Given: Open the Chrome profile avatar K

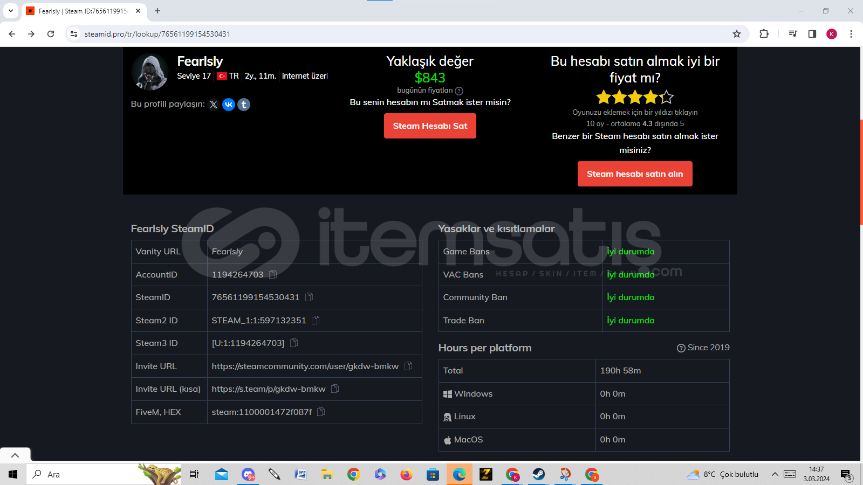Looking at the screenshot, I should pyautogui.click(x=832, y=34).
